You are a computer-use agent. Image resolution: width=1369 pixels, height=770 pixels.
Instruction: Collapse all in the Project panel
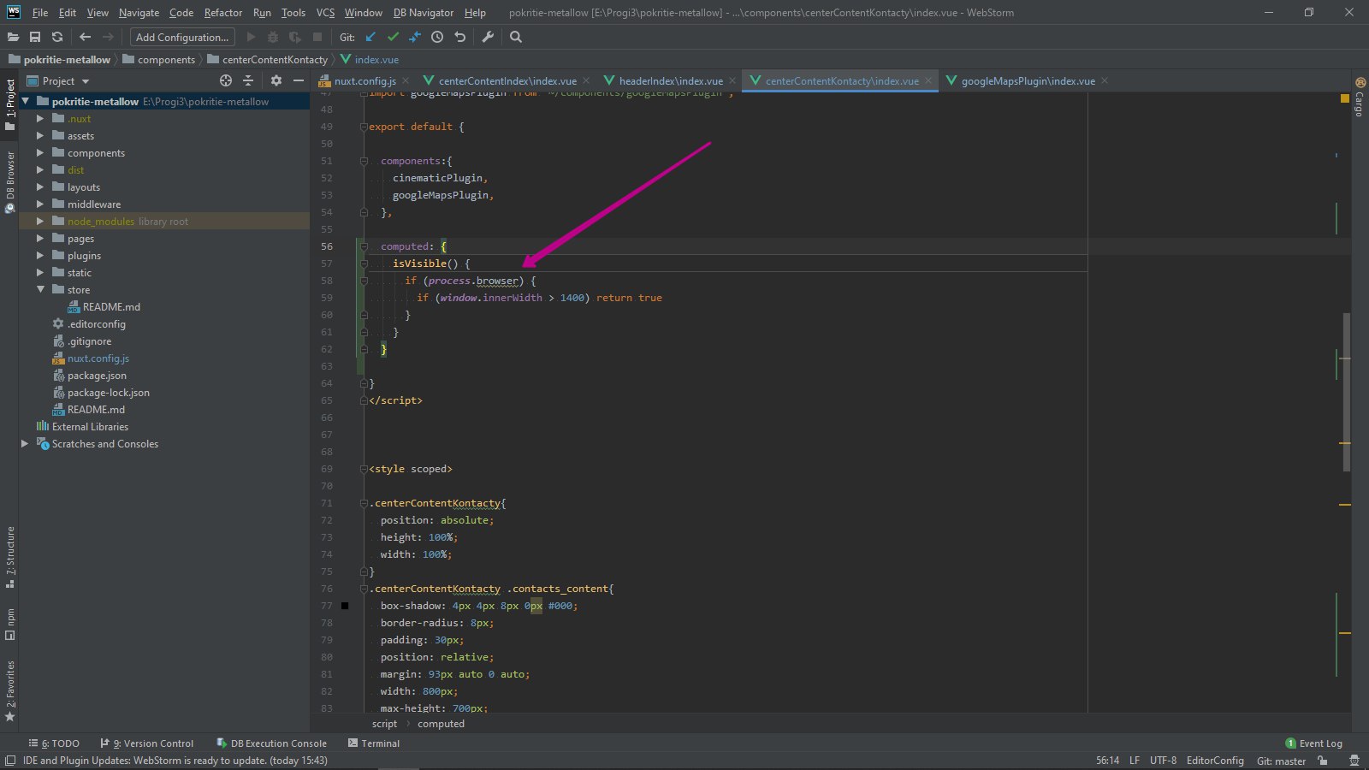pos(248,80)
